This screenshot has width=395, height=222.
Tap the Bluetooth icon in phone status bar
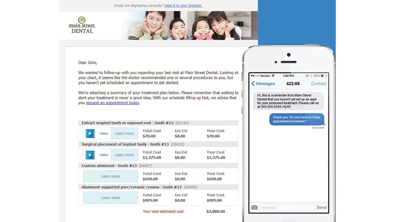311,76
